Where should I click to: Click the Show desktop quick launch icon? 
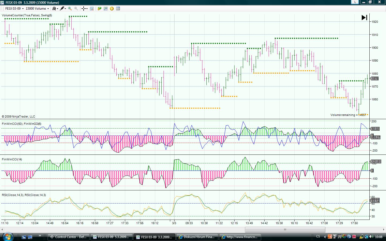30,237
